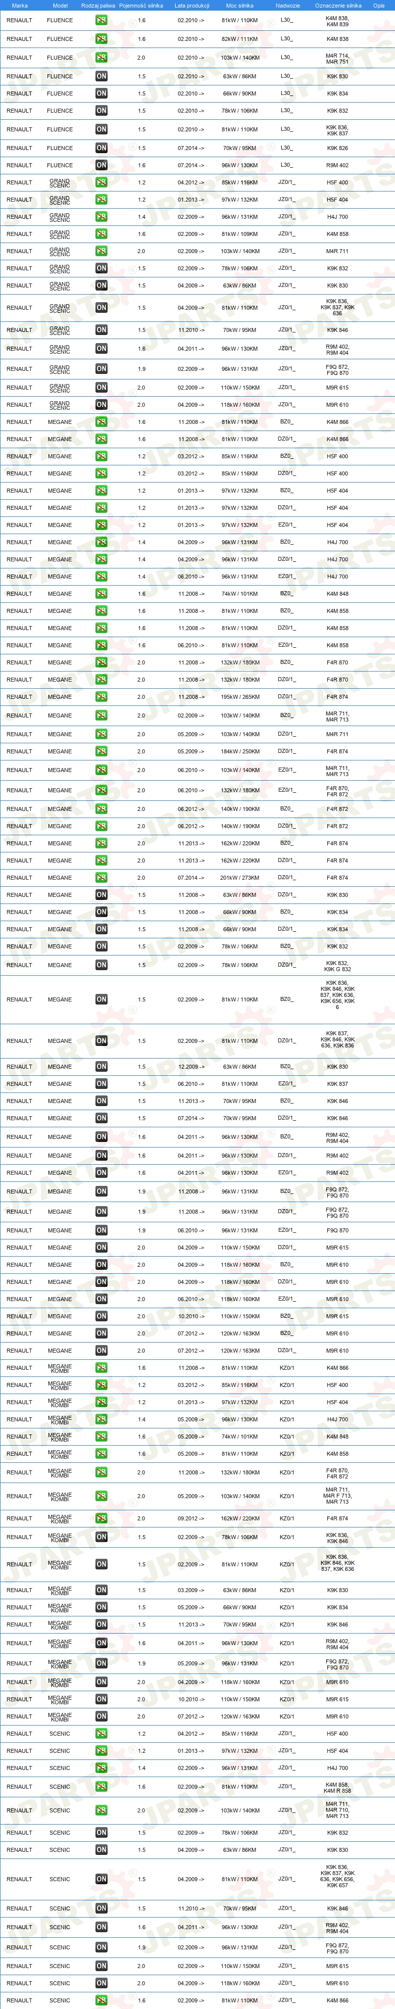The height and width of the screenshot is (2009, 395).
Task: Click the Oznaczenie silnika column header
Action: coord(338,6)
